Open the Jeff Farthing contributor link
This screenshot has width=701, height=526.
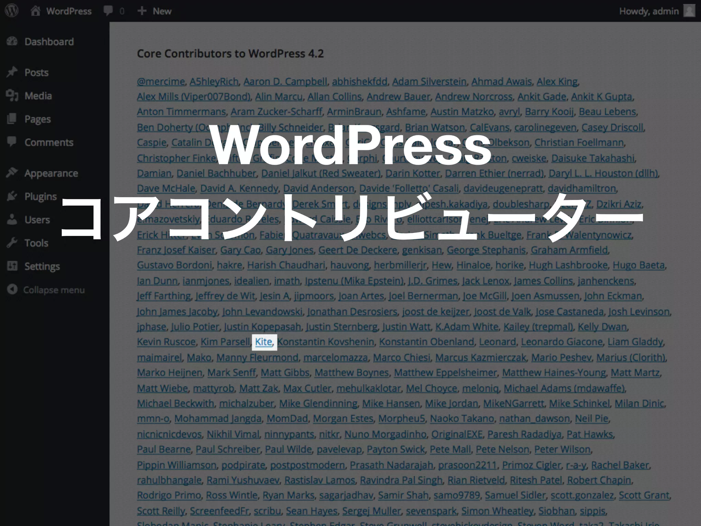[164, 296]
